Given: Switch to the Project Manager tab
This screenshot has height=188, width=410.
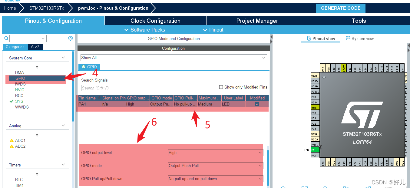Looking at the screenshot, I should 257,21.
